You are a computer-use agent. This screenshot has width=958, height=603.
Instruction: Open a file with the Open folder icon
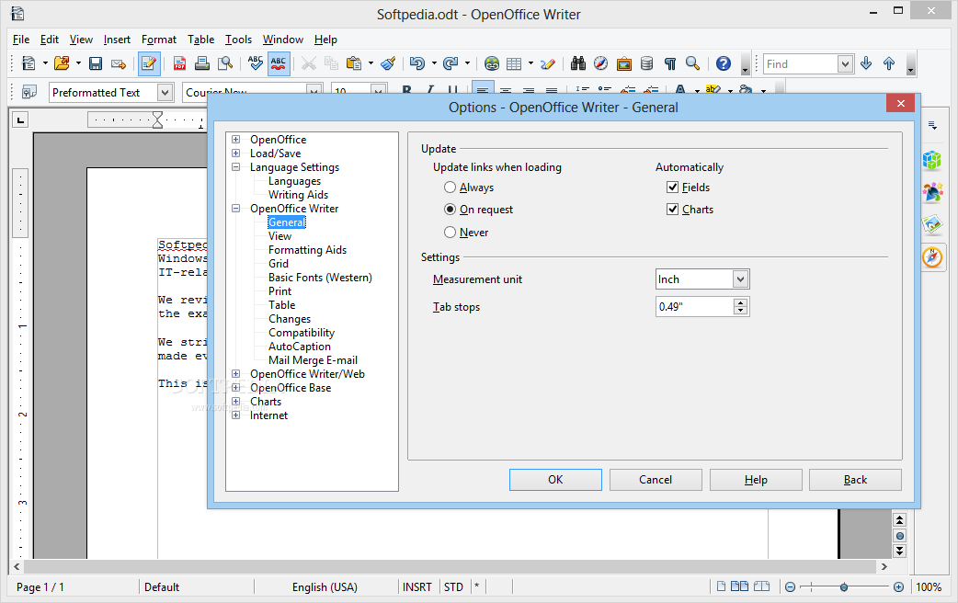(x=61, y=63)
